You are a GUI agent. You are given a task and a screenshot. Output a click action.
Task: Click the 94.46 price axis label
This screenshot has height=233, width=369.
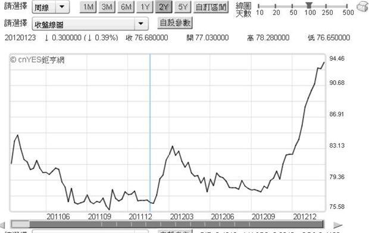337,58
